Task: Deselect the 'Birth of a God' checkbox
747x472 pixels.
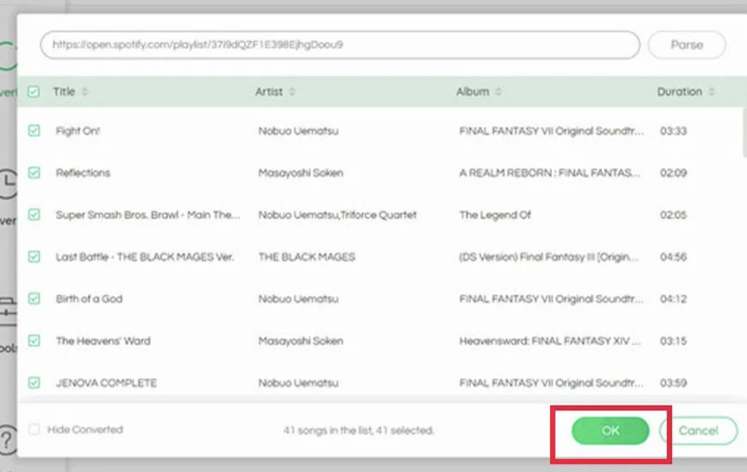Action: [x=34, y=298]
